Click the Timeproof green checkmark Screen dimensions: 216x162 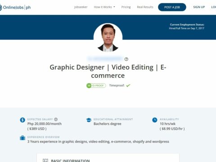coord(128,85)
